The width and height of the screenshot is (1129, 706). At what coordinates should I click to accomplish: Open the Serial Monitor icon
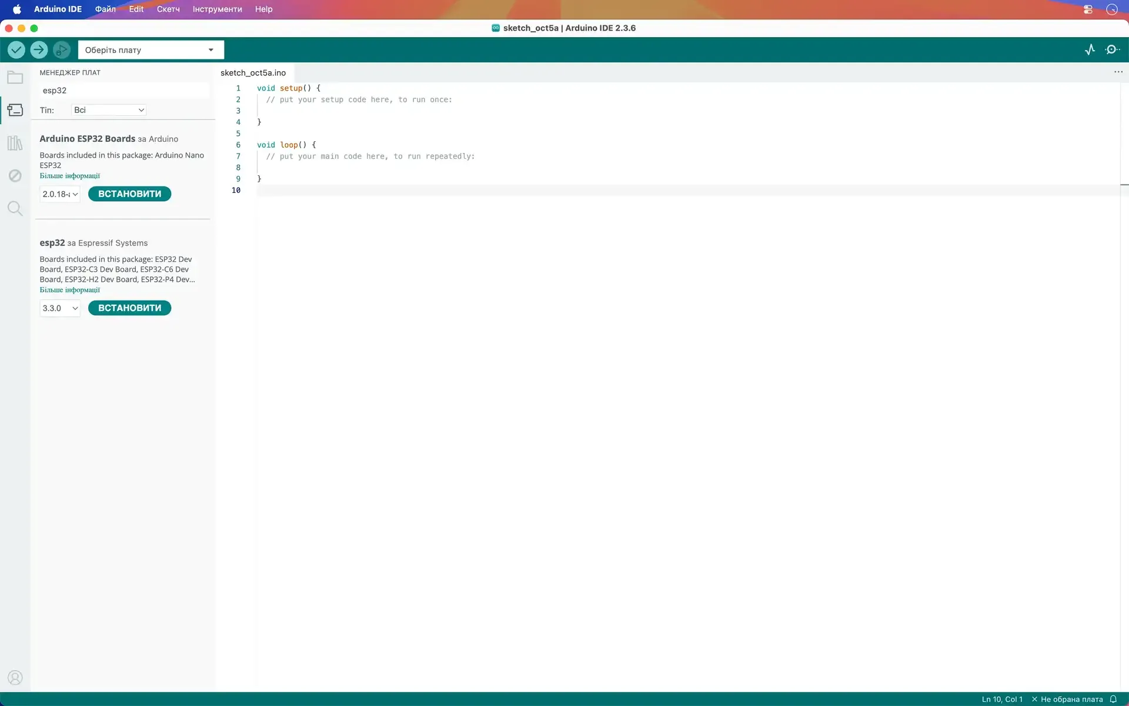click(x=1112, y=50)
